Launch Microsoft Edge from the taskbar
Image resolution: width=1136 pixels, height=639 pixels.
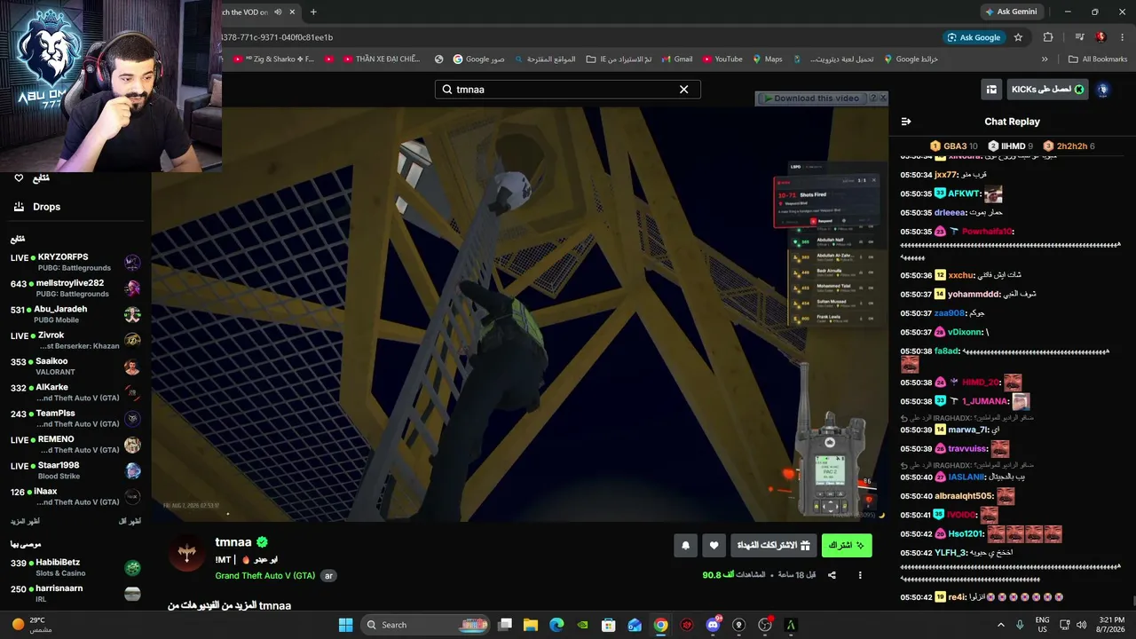(x=556, y=625)
